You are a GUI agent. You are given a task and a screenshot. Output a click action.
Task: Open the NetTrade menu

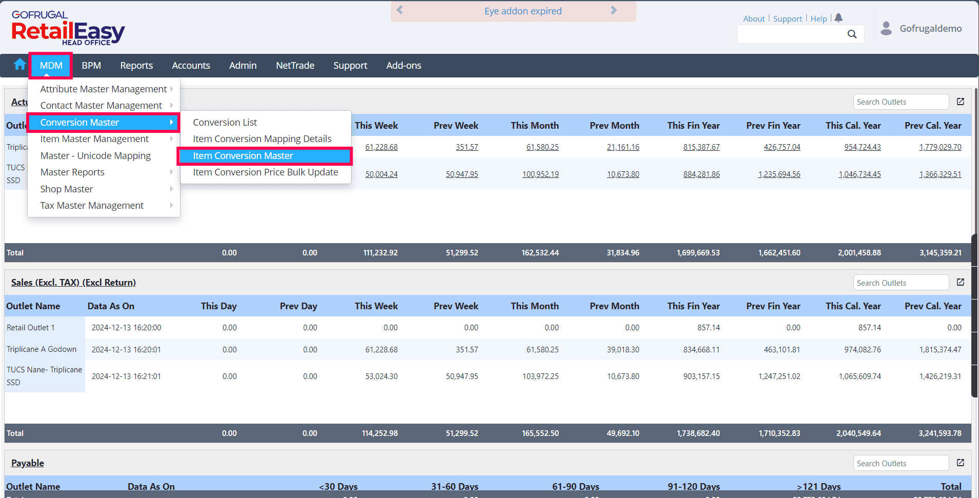point(295,66)
